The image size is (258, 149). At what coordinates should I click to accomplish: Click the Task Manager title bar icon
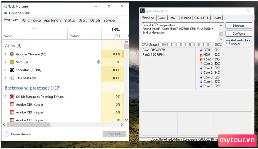[x=5, y=6]
